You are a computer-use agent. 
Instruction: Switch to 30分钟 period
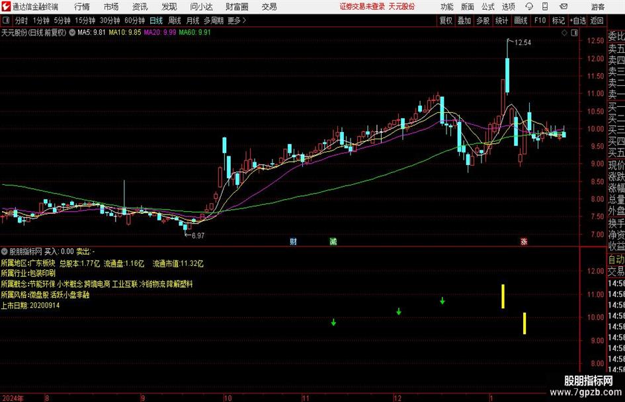(x=110, y=20)
